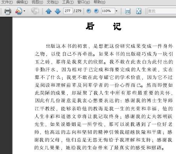176x154 pixels.
Task: Click the total pages text / 279
Action: coord(77,11)
